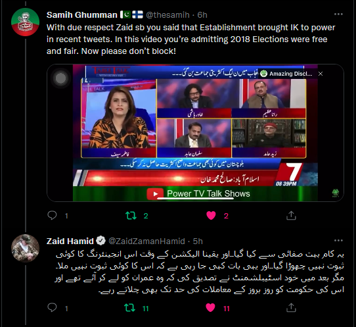Screen dimensions: 356x327
Task: Click the round record button on video
Action: click(x=60, y=78)
